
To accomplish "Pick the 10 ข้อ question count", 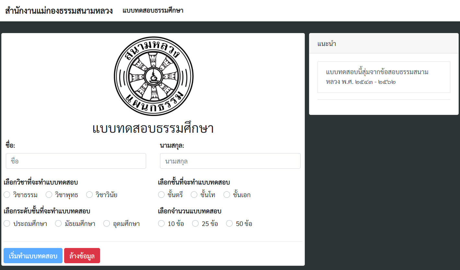I will click(x=161, y=223).
